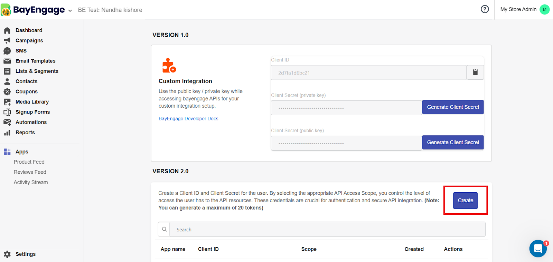Screen dimensions: 553x262
Task: Expand the BayEngage store dropdown chevron
Action: click(70, 11)
